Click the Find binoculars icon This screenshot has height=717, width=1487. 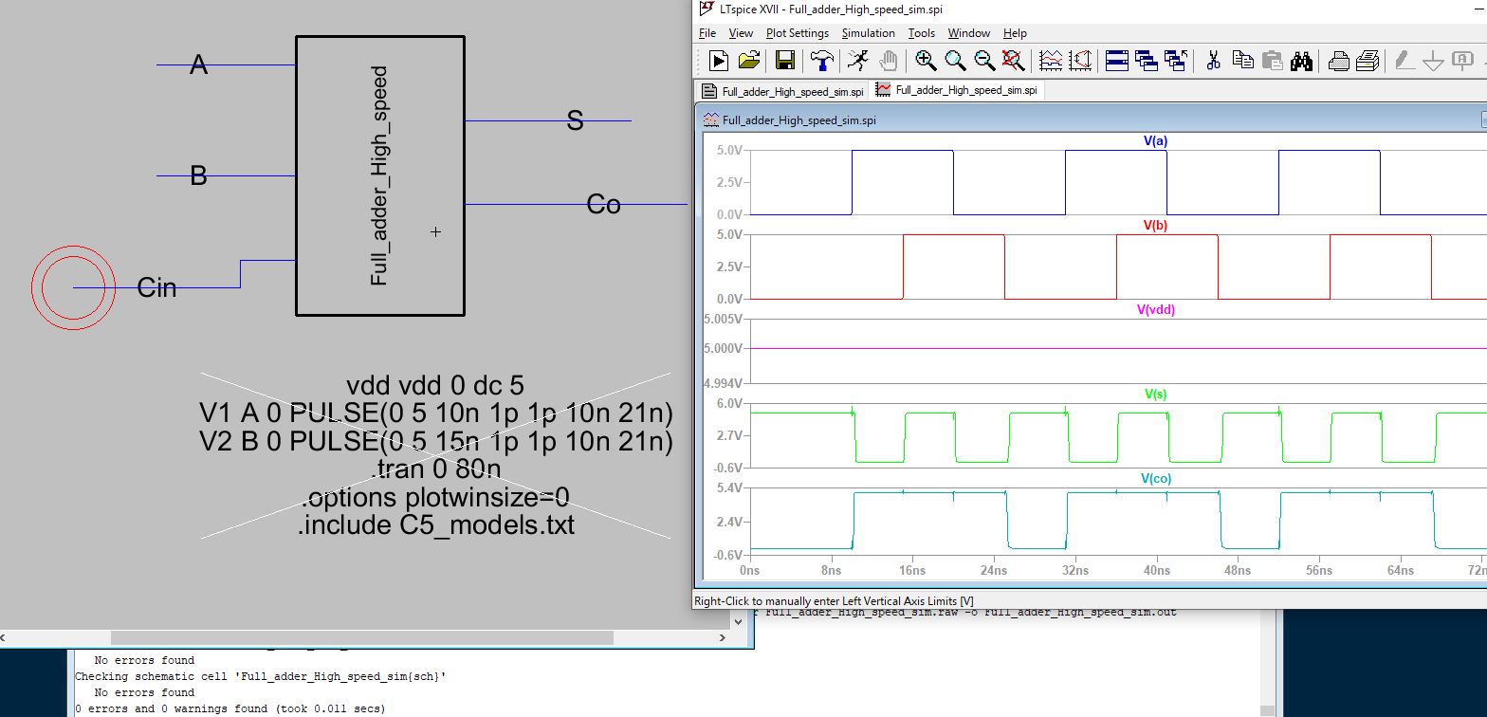[1301, 61]
